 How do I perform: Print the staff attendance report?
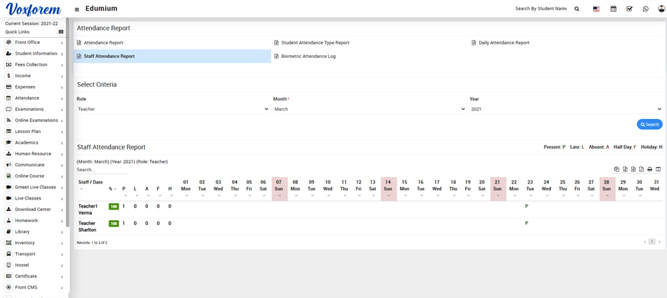[x=650, y=170]
